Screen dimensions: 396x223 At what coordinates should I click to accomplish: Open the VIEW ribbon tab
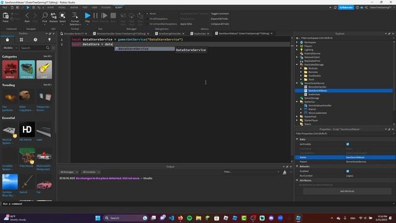95,7
